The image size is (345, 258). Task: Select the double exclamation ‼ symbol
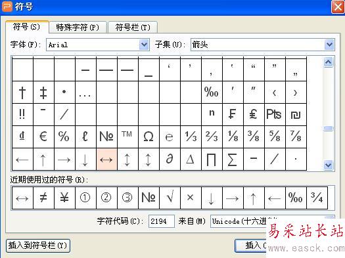coord(22,114)
